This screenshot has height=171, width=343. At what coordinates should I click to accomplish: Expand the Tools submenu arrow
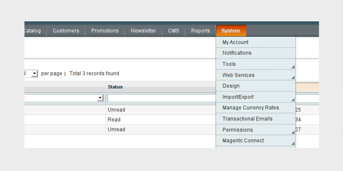point(293,67)
